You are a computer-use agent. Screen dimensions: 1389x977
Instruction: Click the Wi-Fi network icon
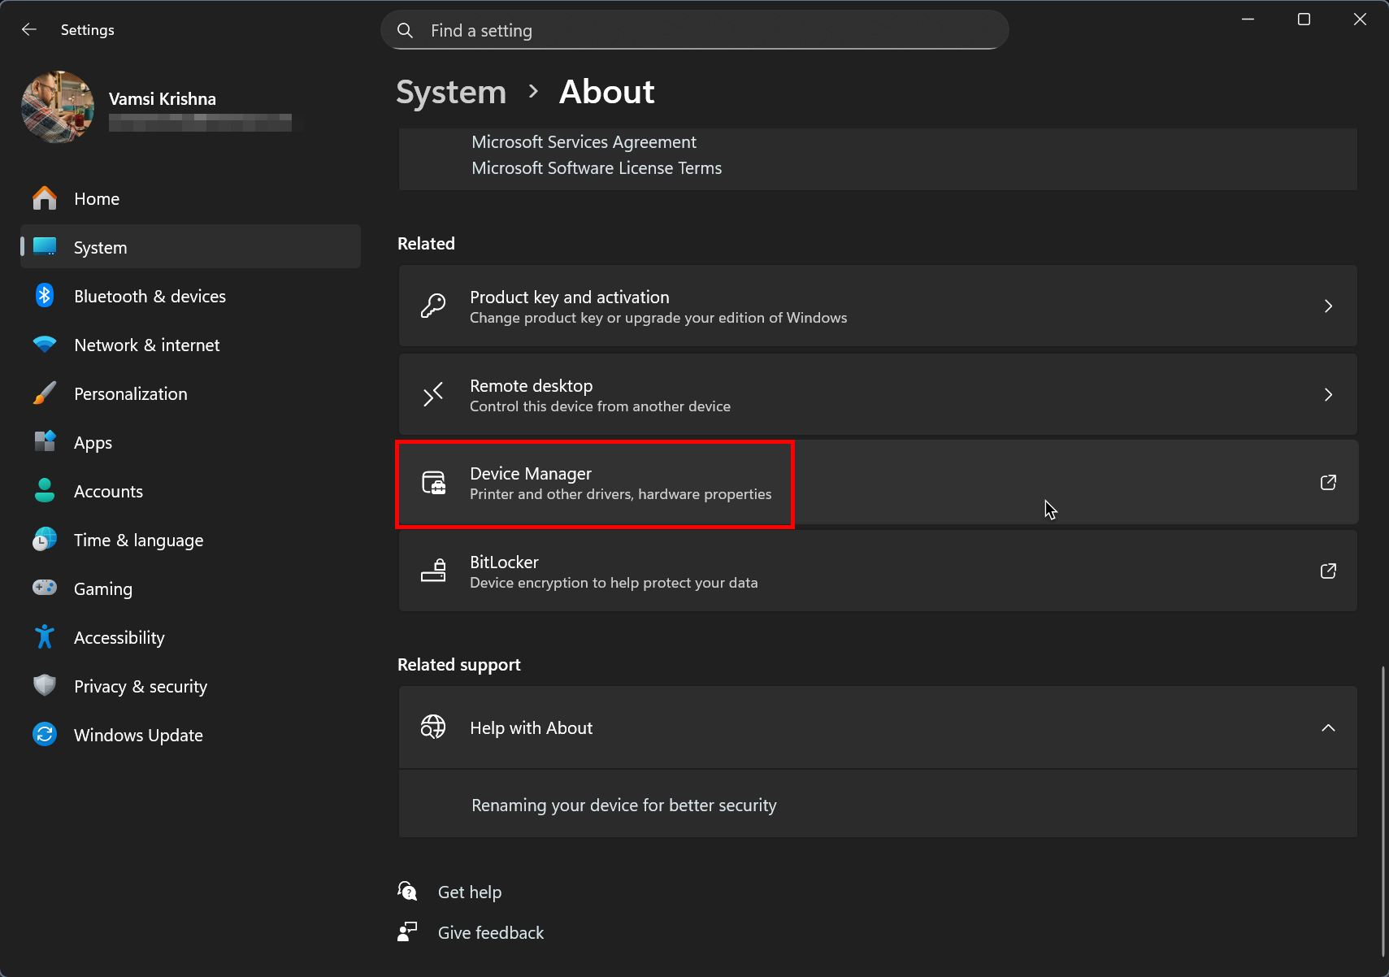45,345
